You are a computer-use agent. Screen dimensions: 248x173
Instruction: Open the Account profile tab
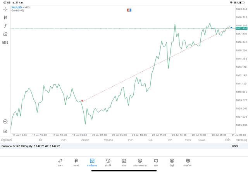[172, 162]
